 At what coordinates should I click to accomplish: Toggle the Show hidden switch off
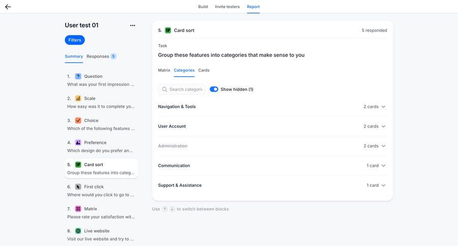coord(214,89)
